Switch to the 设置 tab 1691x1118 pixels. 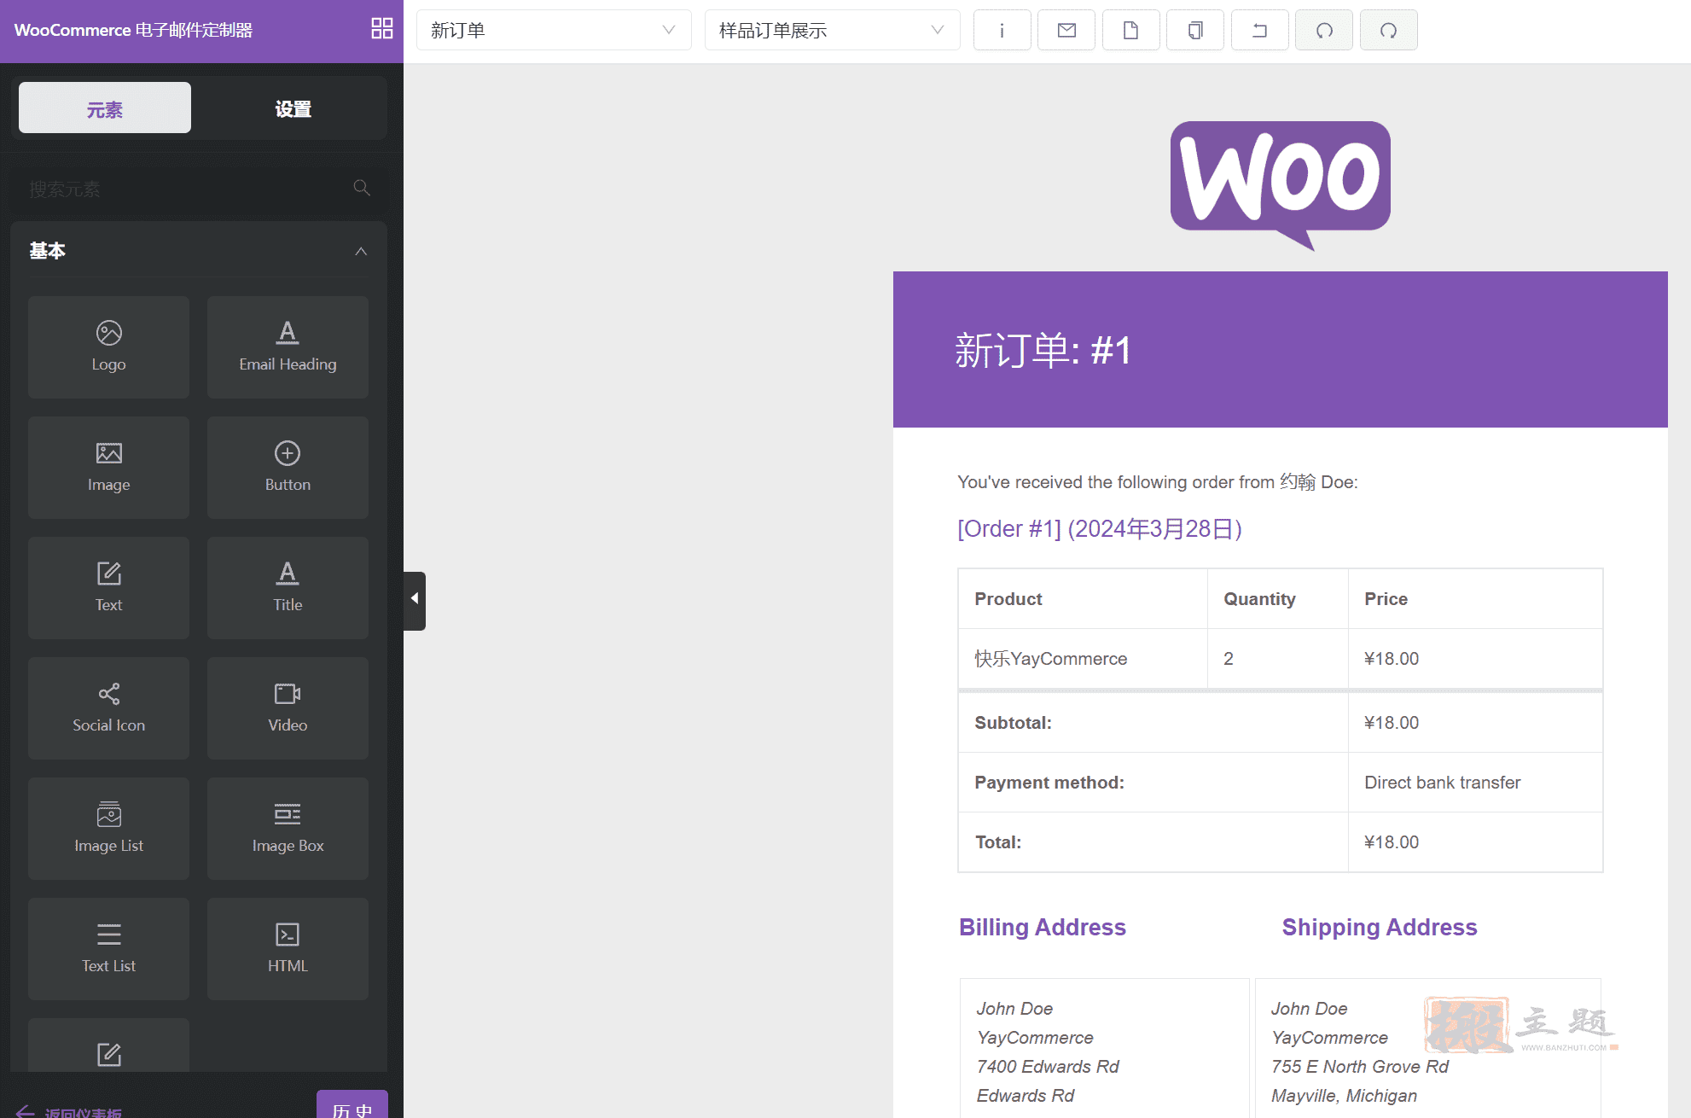293,108
